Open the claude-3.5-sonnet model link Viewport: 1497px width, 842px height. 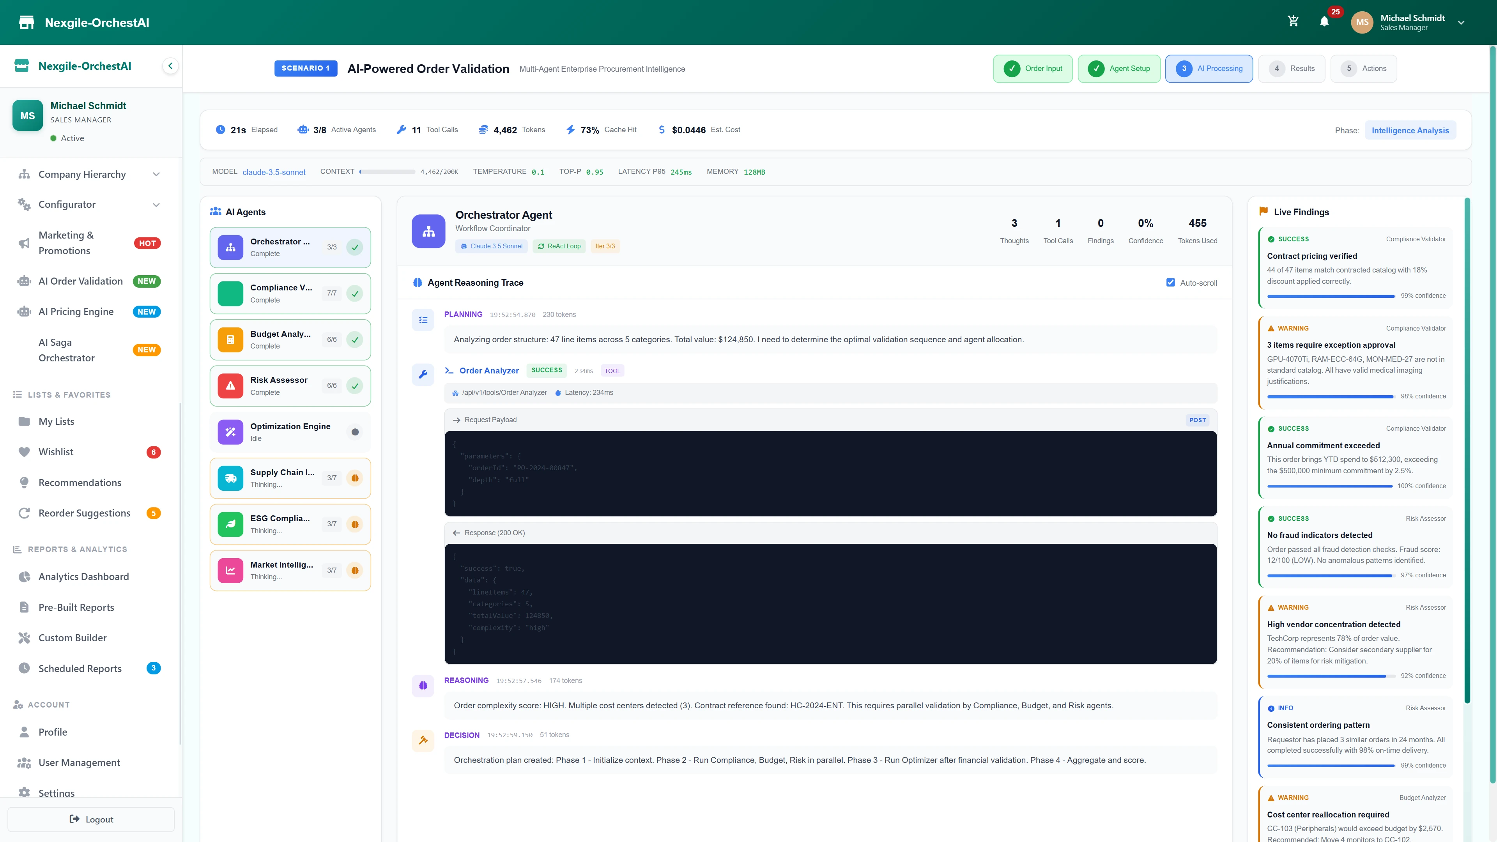274,172
